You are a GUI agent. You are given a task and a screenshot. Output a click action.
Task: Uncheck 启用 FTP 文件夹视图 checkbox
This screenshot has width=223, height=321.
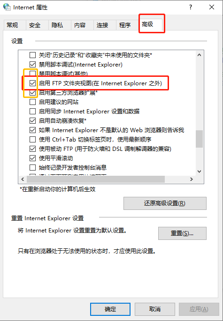pyautogui.click(x=32, y=83)
